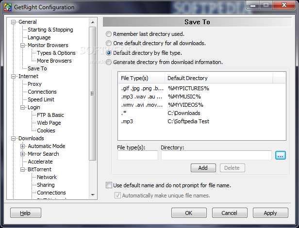Select the %MYVIDEOS% row
Viewport: 299px width, 228px height.
202,105
